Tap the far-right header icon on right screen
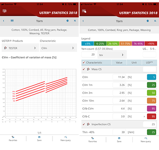This screenshot has height=150, width=159. pos(155,21)
